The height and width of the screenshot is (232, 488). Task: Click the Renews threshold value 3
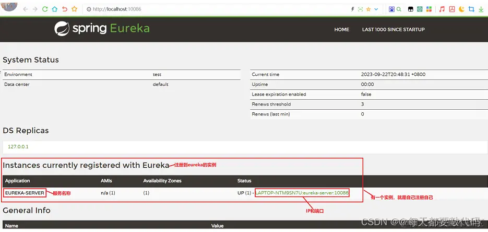click(363, 105)
